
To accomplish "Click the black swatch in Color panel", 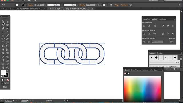I will click(x=126, y=74).
